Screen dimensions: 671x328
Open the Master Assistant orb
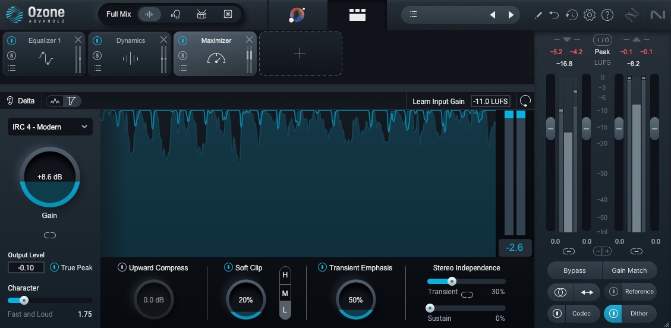pyautogui.click(x=297, y=14)
